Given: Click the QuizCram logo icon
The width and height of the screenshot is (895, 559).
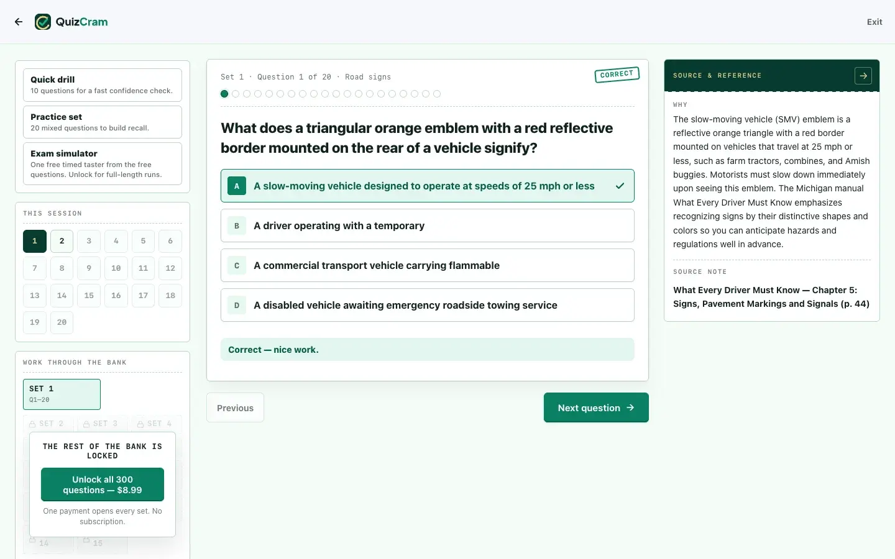Looking at the screenshot, I should [43, 22].
